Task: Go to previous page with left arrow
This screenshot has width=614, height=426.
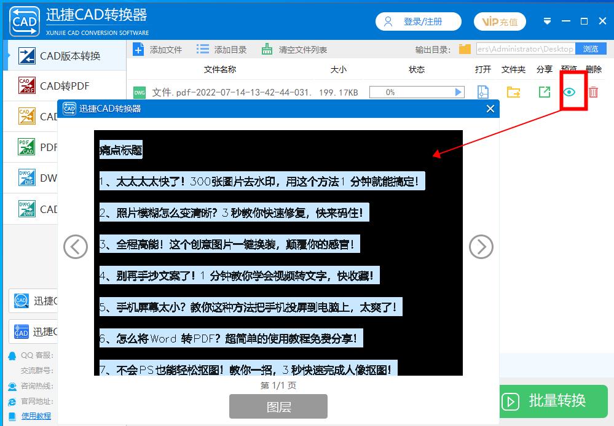Action: pos(76,247)
